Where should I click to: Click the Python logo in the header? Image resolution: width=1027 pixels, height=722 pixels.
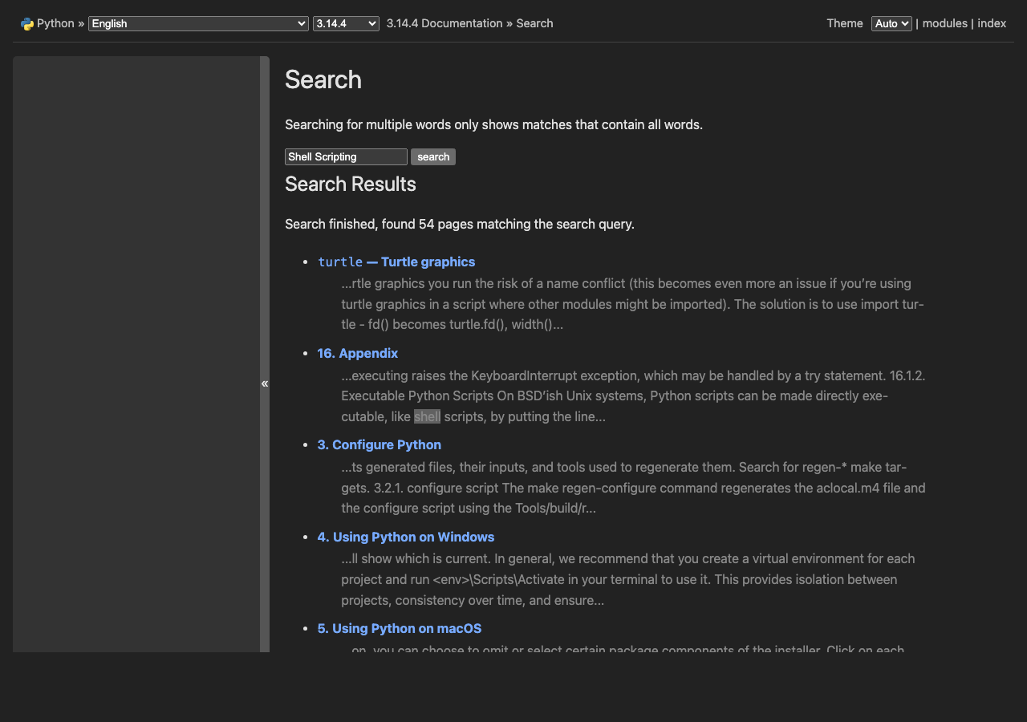(x=28, y=23)
